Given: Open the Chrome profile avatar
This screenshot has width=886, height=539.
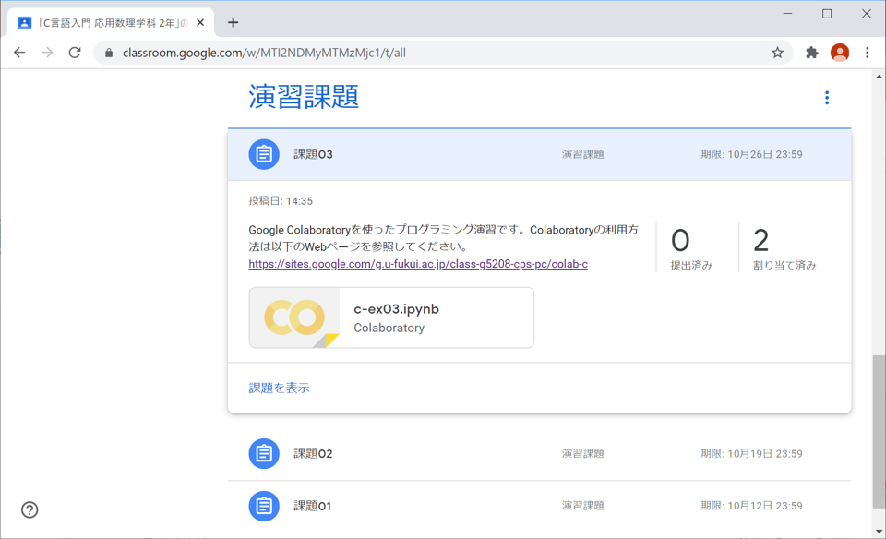Looking at the screenshot, I should pos(840,53).
